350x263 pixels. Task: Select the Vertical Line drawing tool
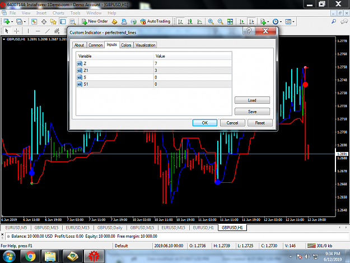pos(28,31)
